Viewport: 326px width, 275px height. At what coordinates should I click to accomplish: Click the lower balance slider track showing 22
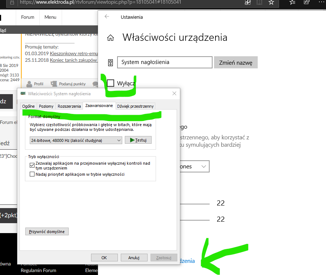[195, 220]
